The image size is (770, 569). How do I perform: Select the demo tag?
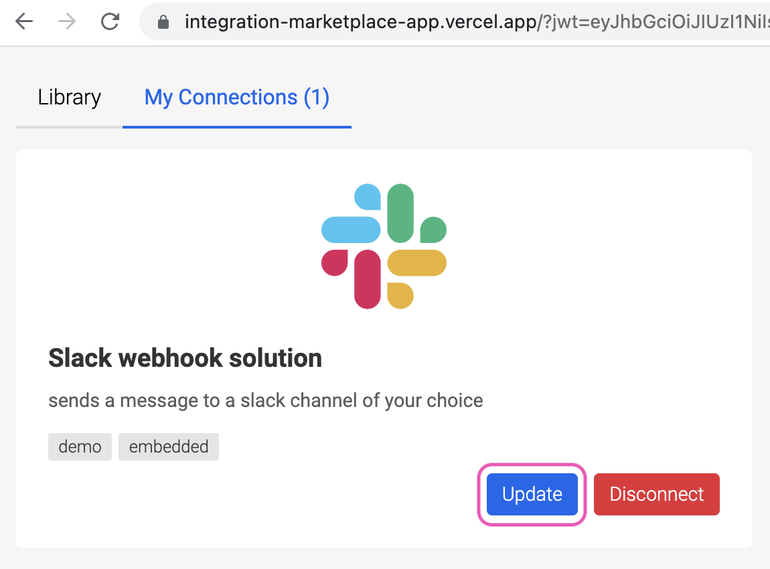click(80, 446)
